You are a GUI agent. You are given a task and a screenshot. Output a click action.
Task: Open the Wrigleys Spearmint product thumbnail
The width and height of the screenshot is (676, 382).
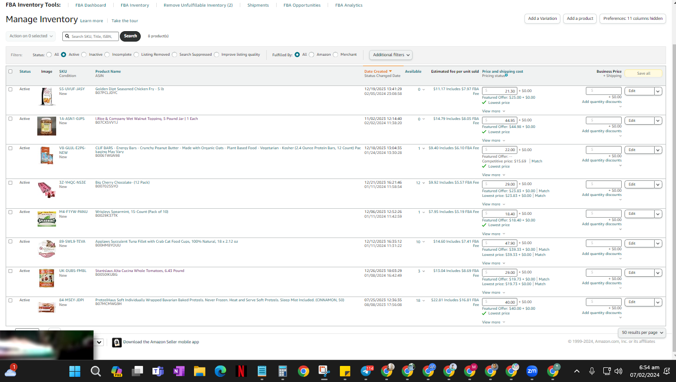pos(47,220)
